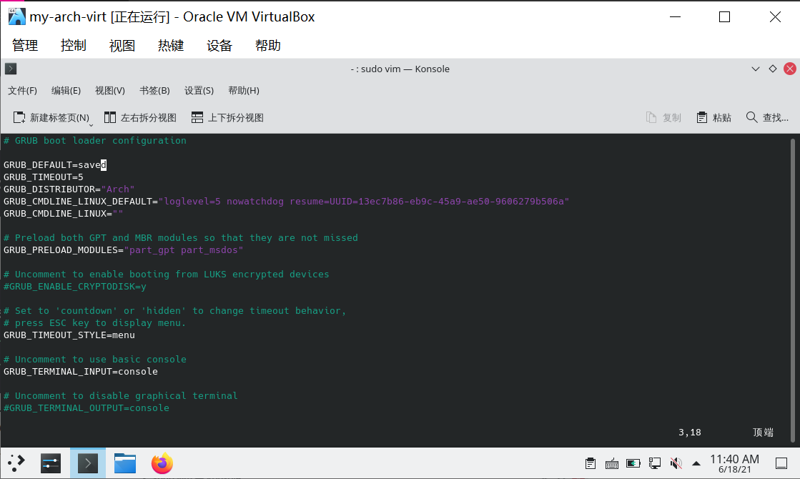Screen dimensions: 800x479
Task: Open the titlebar chevron menu
Action: pyautogui.click(x=756, y=69)
